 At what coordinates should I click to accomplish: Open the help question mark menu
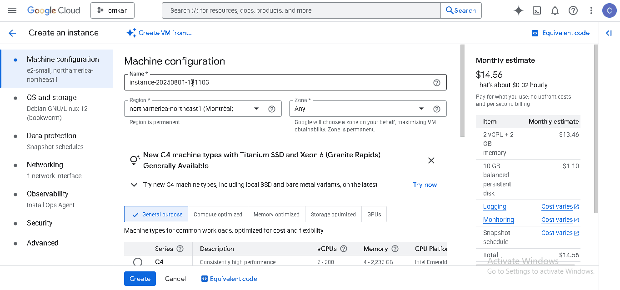pyautogui.click(x=573, y=10)
